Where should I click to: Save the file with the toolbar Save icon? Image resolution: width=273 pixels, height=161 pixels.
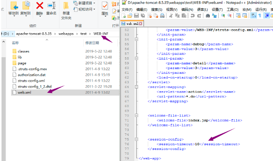tap(136, 16)
